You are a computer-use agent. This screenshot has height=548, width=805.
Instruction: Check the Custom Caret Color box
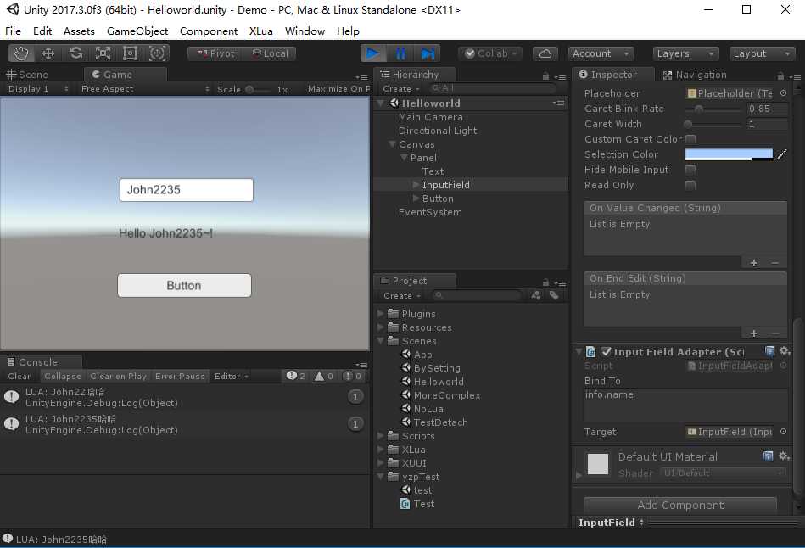(x=690, y=139)
